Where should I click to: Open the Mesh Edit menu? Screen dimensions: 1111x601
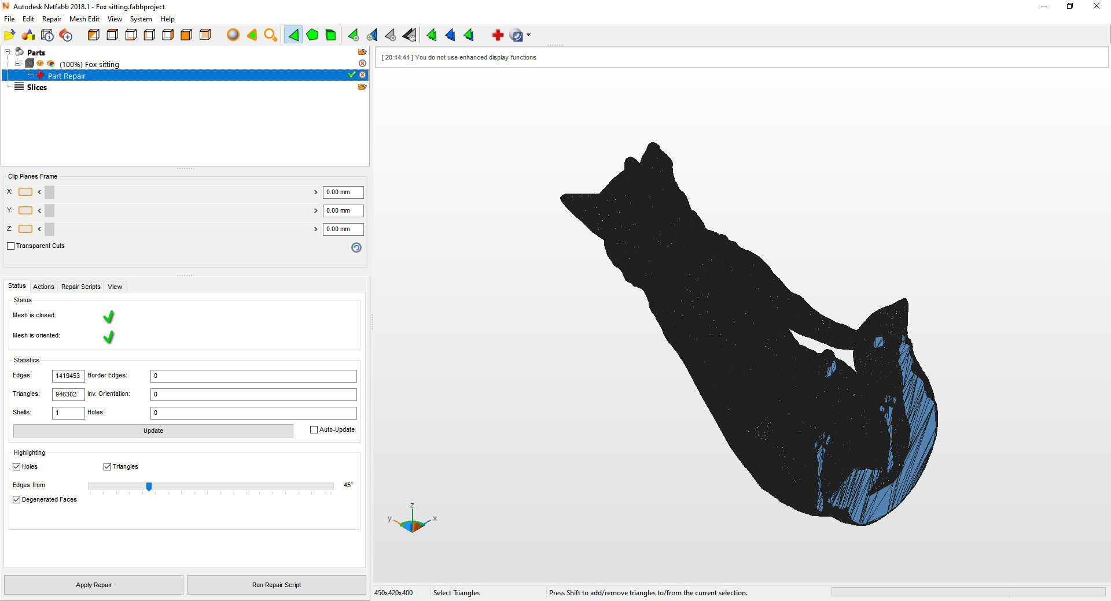(x=84, y=19)
